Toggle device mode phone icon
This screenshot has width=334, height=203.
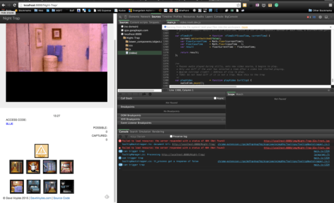tap(126, 17)
